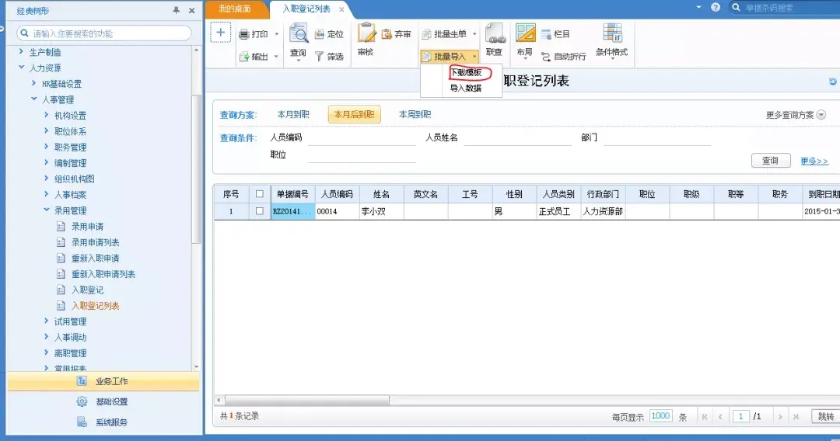
Task: Click the 查询 magnifier icon in toolbar
Action: (x=299, y=33)
